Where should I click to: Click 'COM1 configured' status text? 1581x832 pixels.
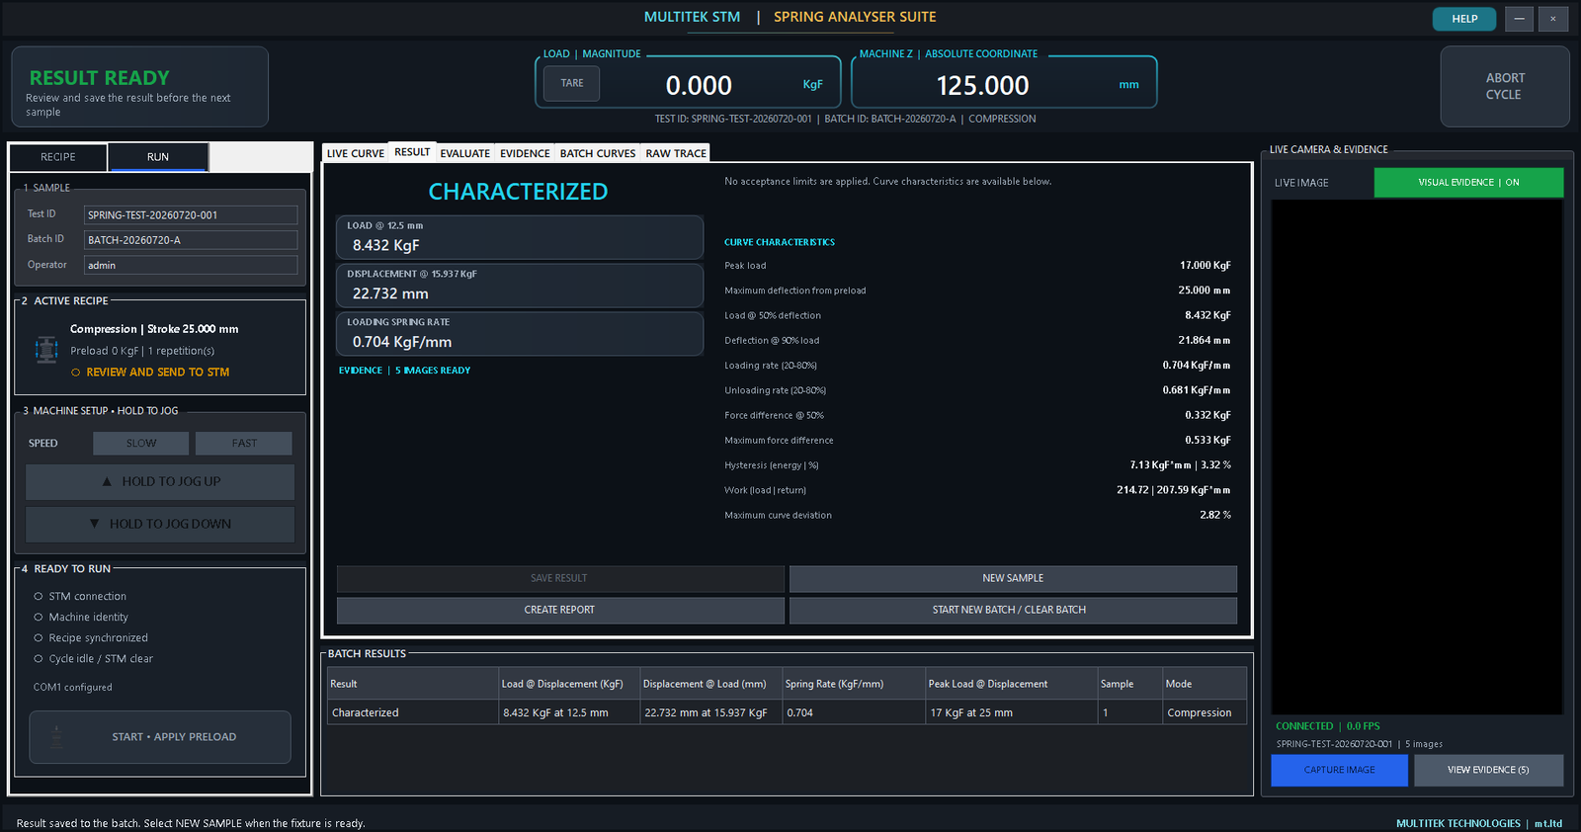coord(73,688)
